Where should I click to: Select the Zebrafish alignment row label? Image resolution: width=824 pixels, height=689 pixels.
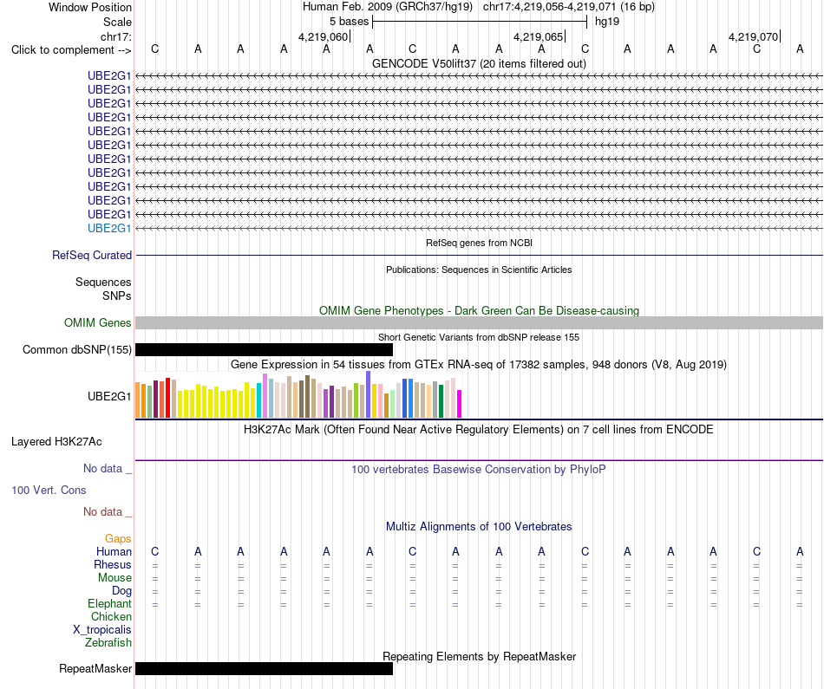108,643
